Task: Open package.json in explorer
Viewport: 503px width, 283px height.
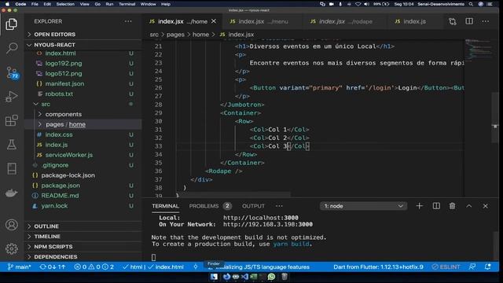Action: (x=61, y=186)
